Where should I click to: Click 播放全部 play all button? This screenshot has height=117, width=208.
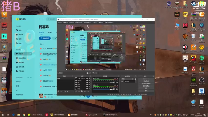point(45,38)
